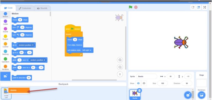Click the green flag to run
The width and height of the screenshot is (212, 100).
(131, 7)
